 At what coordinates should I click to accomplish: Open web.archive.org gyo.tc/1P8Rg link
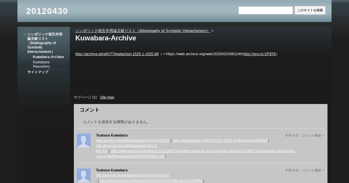[x=151, y=181]
